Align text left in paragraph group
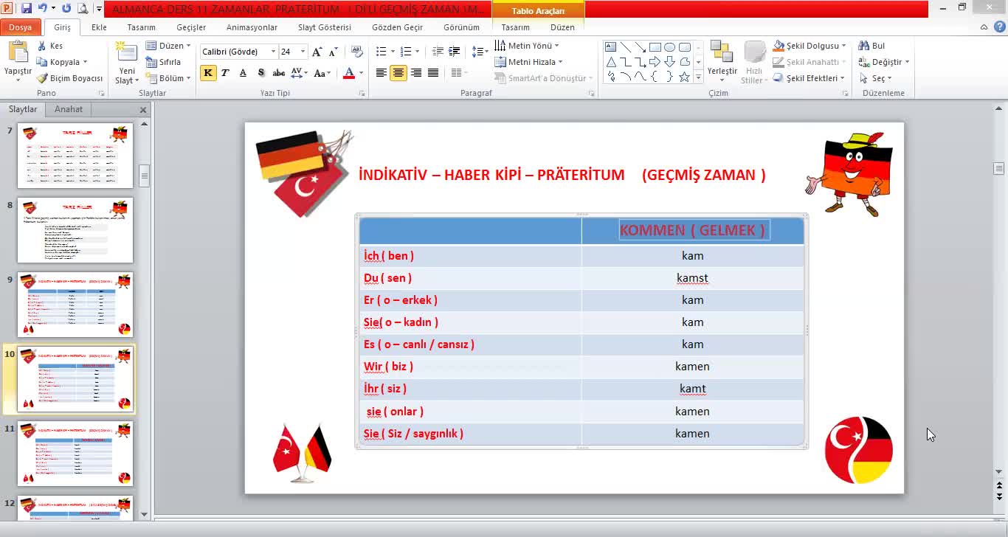This screenshot has height=537, width=1008. point(381,73)
